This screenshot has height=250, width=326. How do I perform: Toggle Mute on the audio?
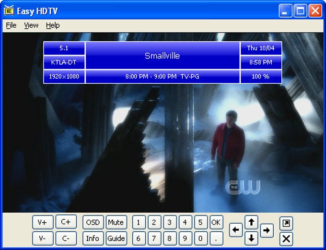[x=116, y=222]
